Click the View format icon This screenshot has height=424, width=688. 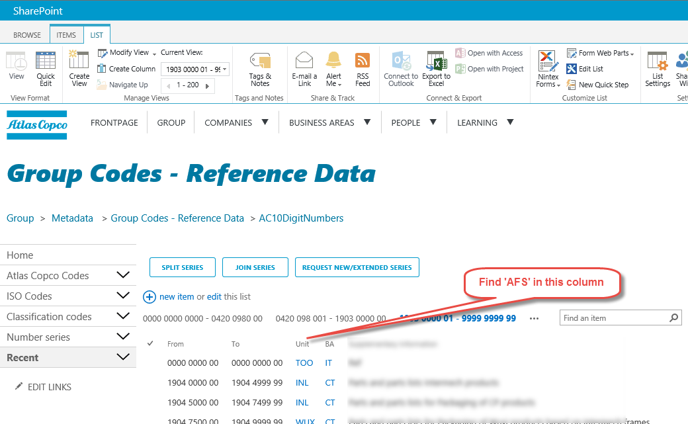pos(17,65)
